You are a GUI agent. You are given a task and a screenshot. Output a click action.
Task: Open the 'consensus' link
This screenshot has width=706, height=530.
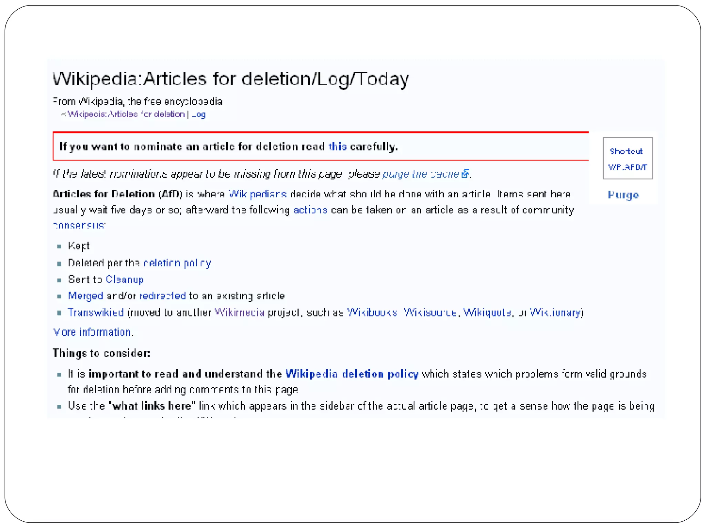79,225
